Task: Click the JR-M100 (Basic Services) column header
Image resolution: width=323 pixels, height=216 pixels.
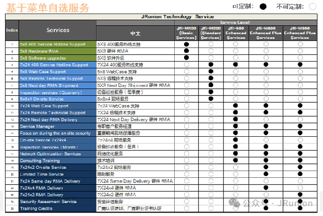Action: pos(186,33)
